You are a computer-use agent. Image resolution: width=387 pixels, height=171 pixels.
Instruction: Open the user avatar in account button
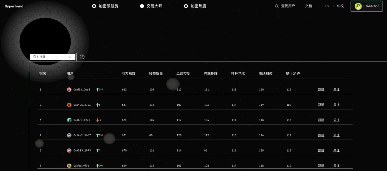[x=358, y=6]
